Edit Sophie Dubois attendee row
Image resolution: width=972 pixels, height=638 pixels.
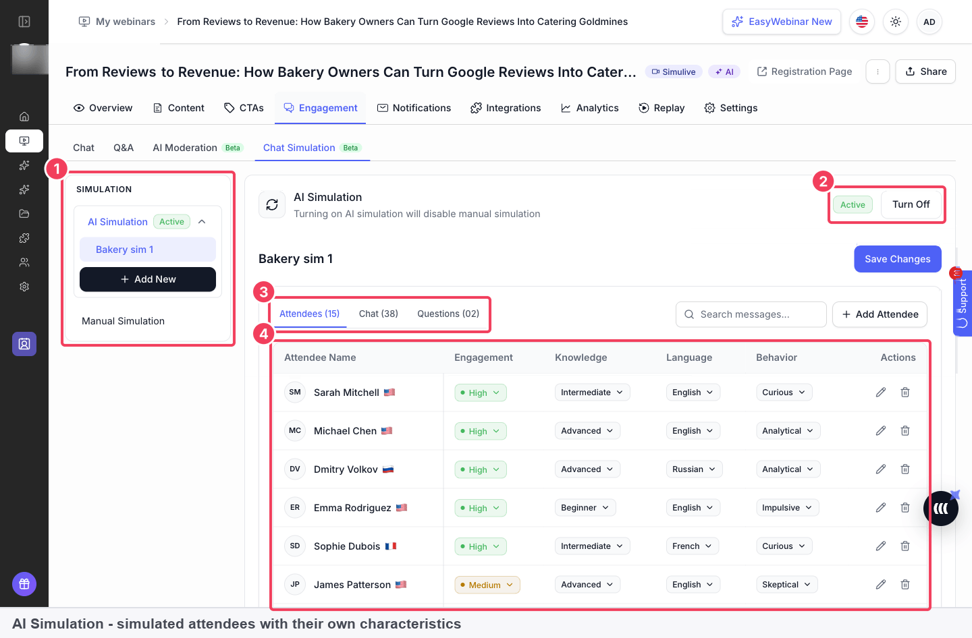coord(881,546)
